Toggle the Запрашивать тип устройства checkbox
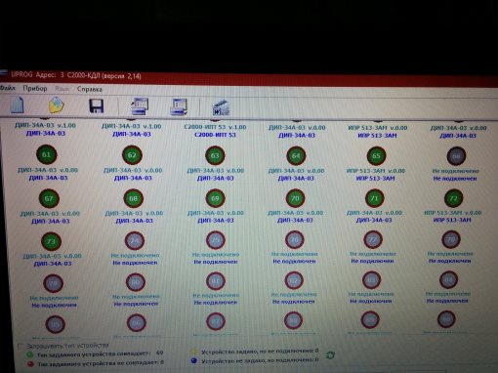 point(21,346)
